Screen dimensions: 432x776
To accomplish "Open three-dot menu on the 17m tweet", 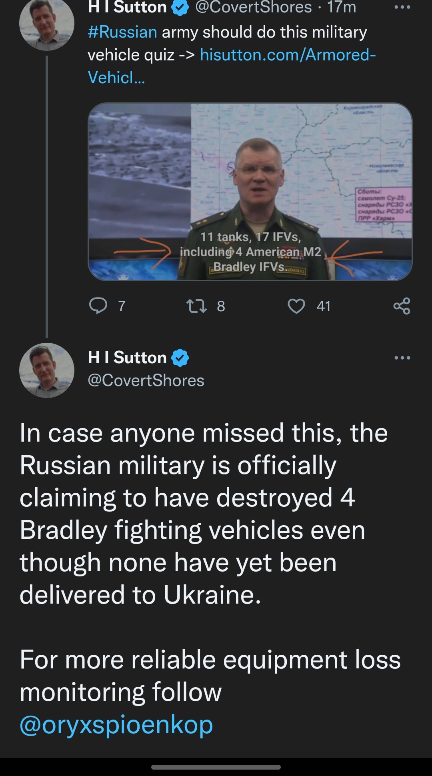I will tap(402, 7).
